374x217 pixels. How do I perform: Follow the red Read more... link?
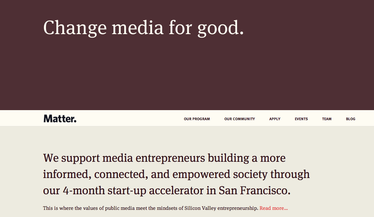[274, 208]
